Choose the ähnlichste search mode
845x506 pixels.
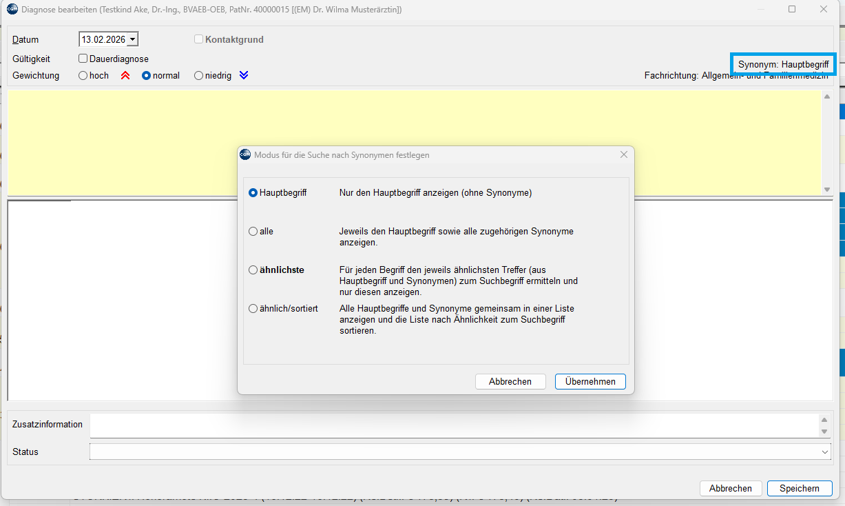coord(253,270)
